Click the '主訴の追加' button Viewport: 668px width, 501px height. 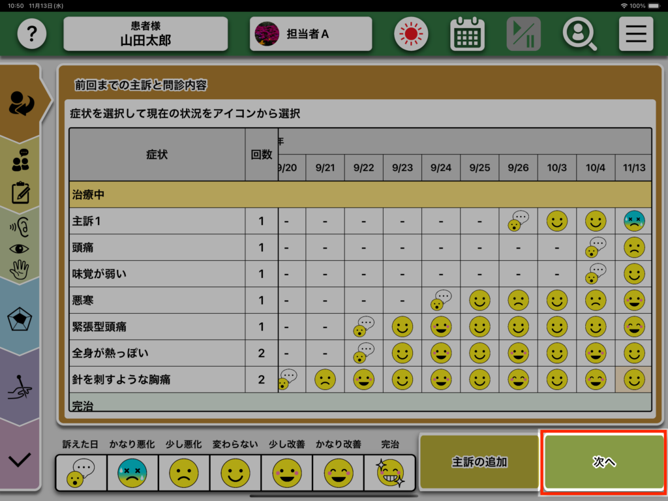point(479,462)
